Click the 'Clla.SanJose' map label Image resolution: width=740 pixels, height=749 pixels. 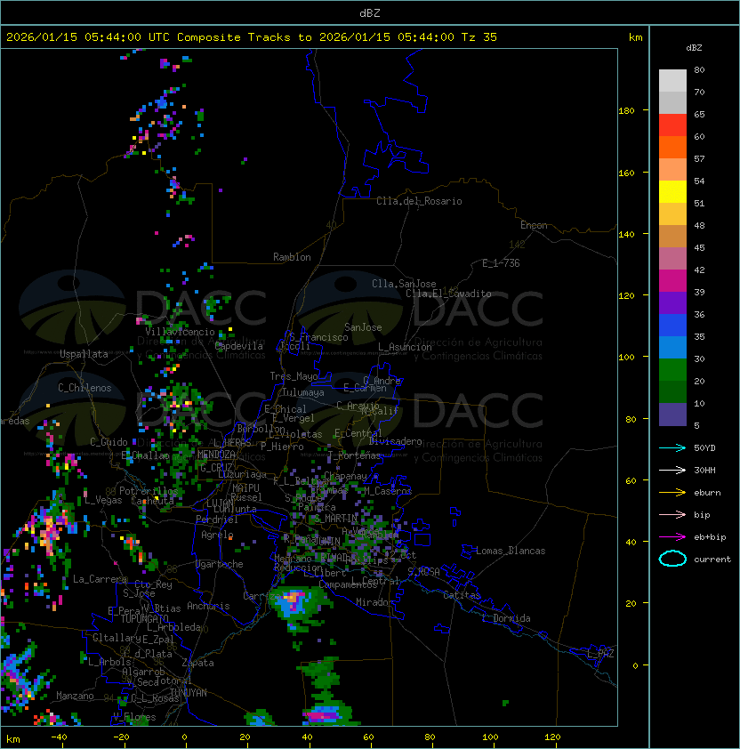pyautogui.click(x=404, y=284)
